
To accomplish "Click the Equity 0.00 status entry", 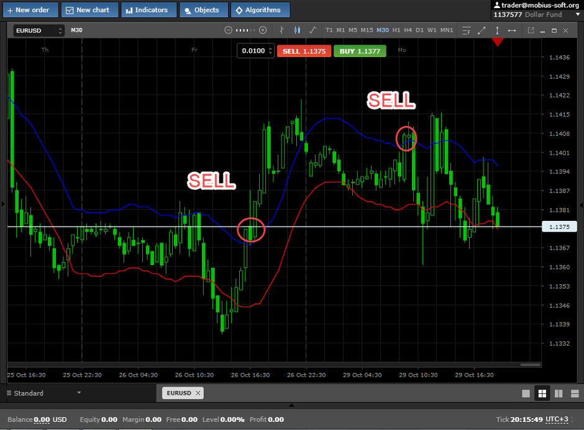I will click(99, 419).
